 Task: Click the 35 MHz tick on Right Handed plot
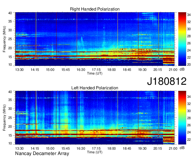pos(10,21)
